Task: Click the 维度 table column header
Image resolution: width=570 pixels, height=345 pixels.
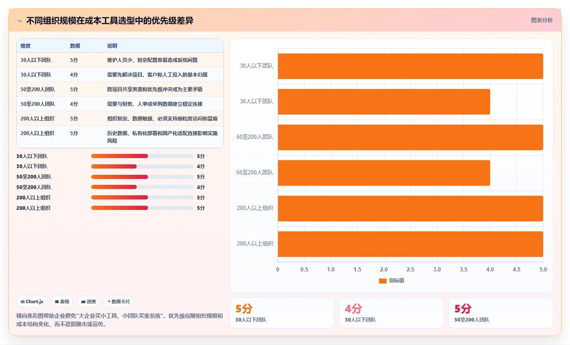Action: click(26, 46)
